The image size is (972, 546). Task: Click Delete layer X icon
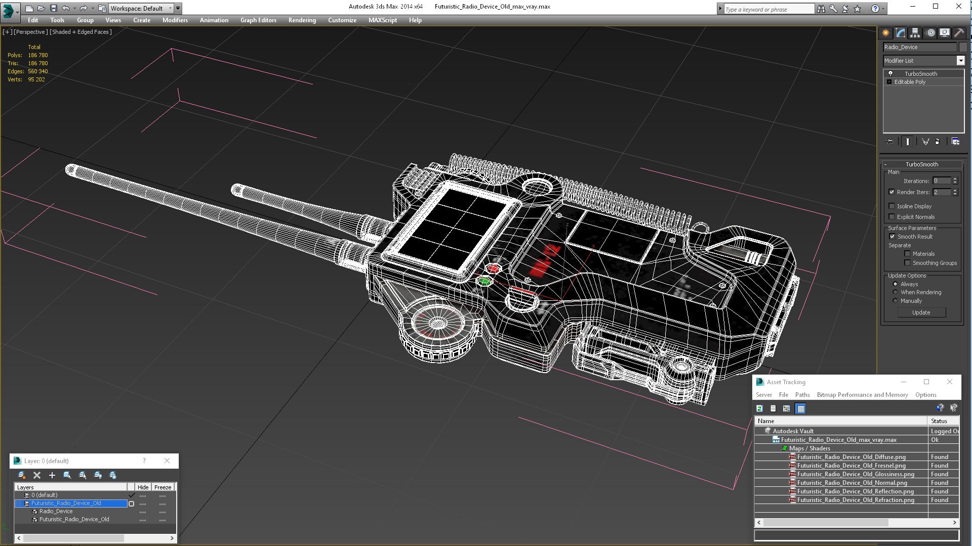(x=37, y=475)
